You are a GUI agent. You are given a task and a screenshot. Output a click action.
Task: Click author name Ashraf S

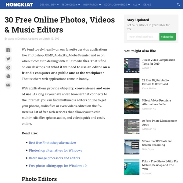(147, 68)
